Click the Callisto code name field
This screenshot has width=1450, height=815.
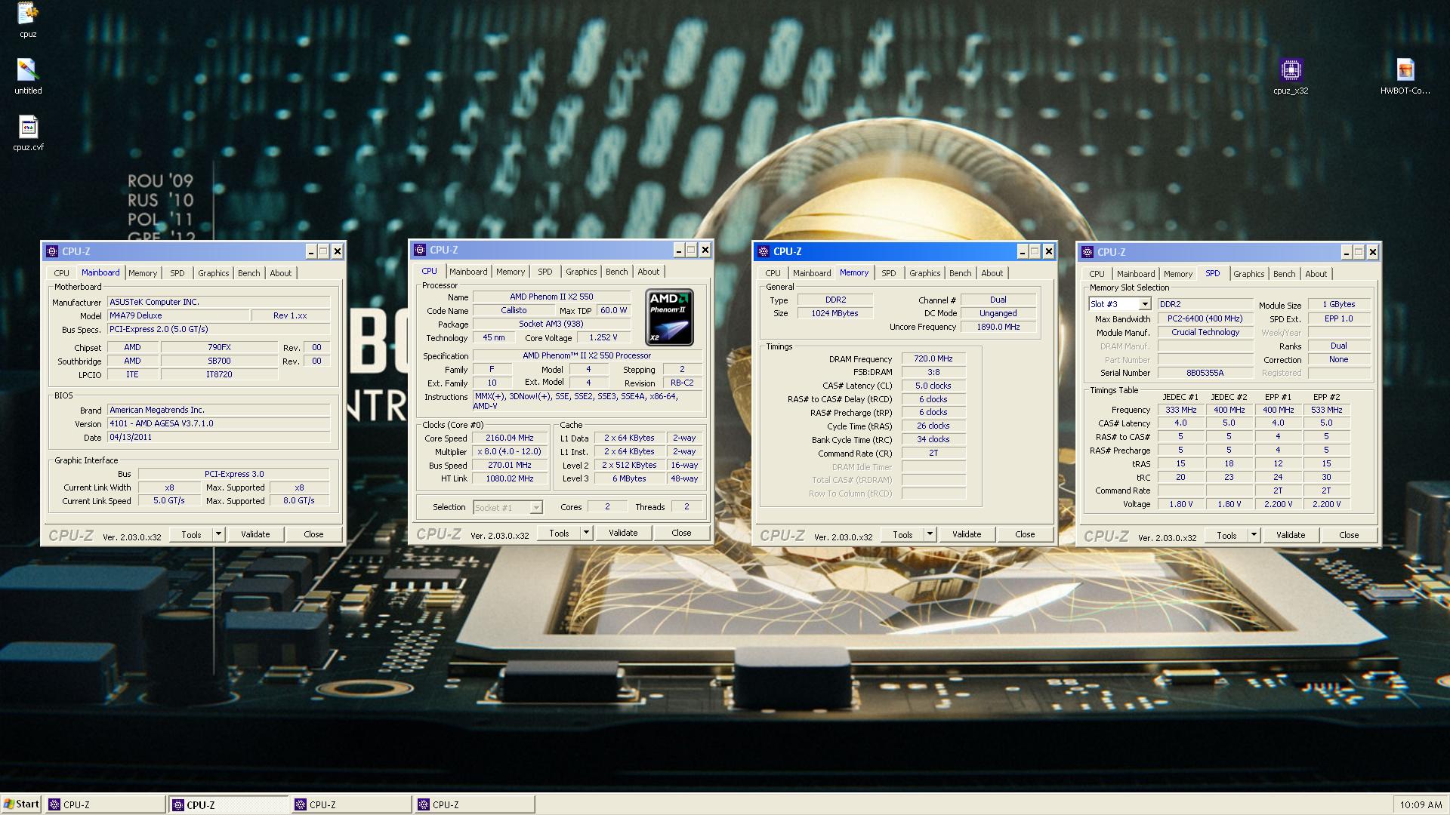tap(514, 310)
